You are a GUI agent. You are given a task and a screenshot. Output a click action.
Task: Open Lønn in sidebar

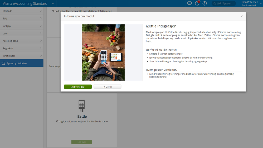point(22,33)
